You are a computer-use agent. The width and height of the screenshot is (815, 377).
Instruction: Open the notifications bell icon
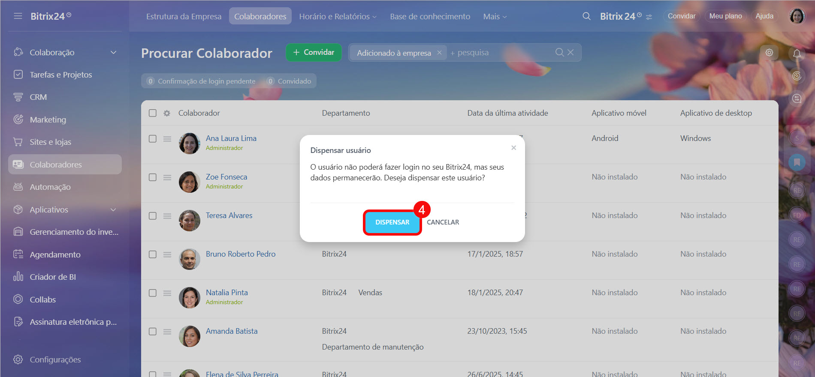tap(797, 54)
